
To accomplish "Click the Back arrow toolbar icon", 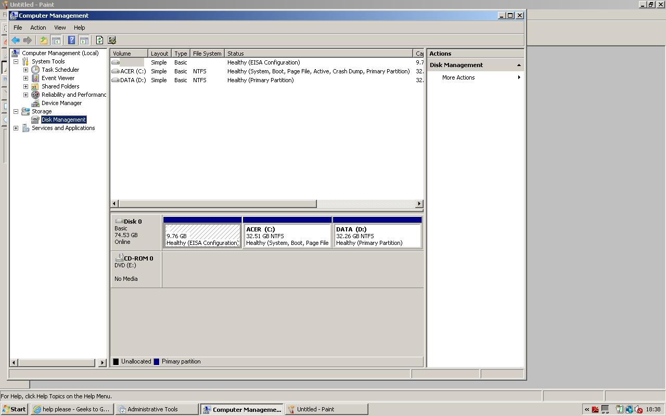I will (x=16, y=40).
